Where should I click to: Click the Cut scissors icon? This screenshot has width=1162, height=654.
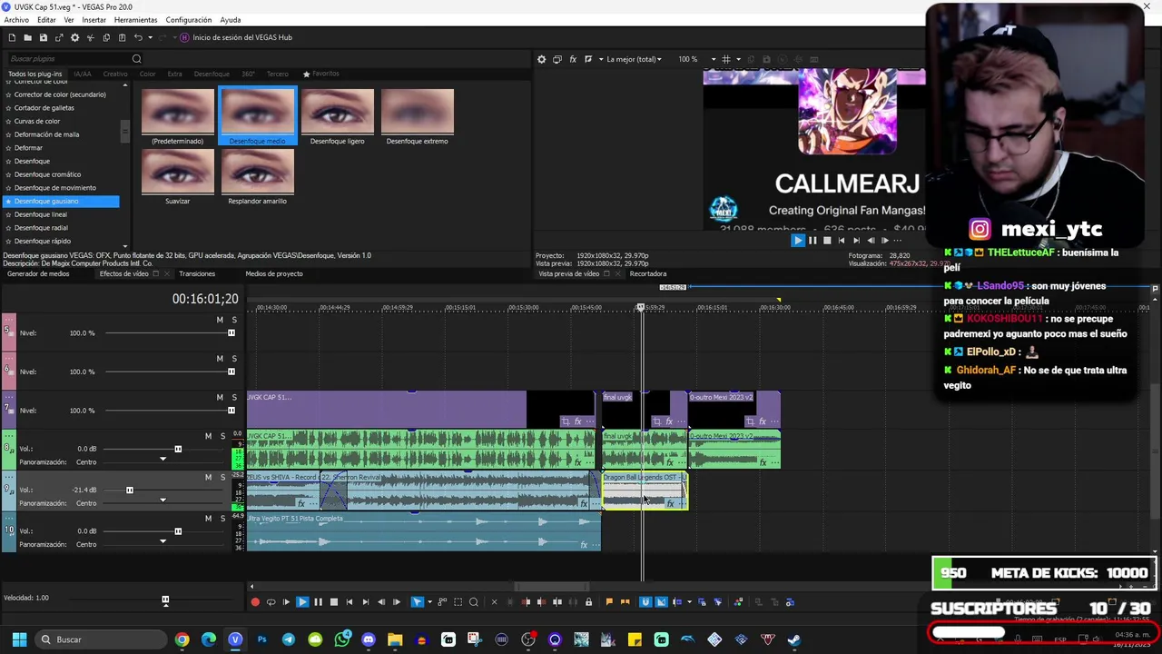coord(90,37)
